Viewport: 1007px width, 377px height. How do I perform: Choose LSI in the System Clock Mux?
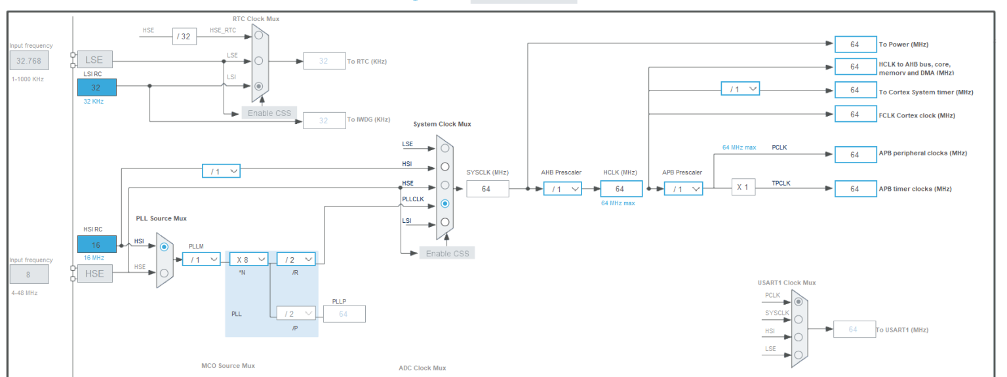445,222
